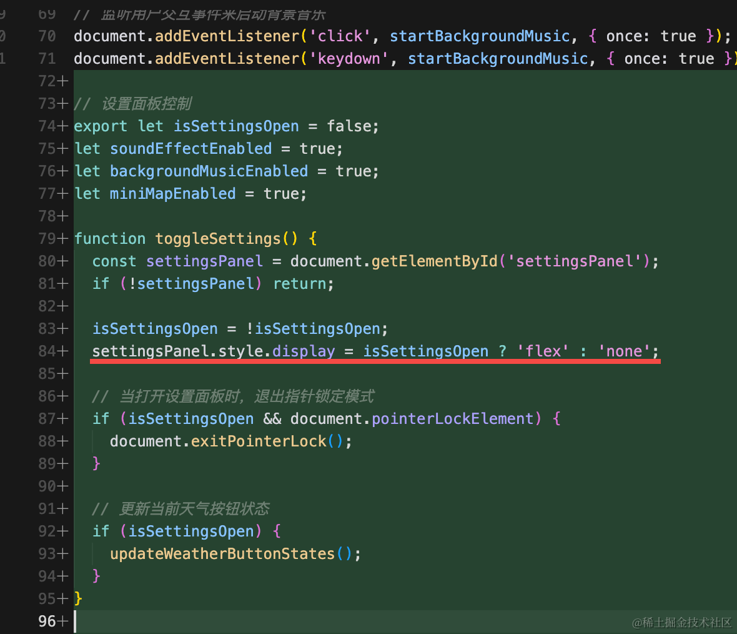The width and height of the screenshot is (737, 634).
Task: Click the 'none' string on line 84
Action: pyautogui.click(x=624, y=351)
